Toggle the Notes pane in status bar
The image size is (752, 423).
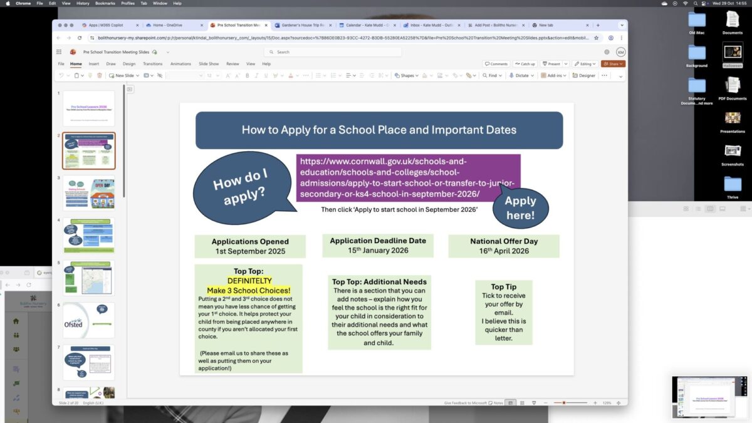point(496,402)
